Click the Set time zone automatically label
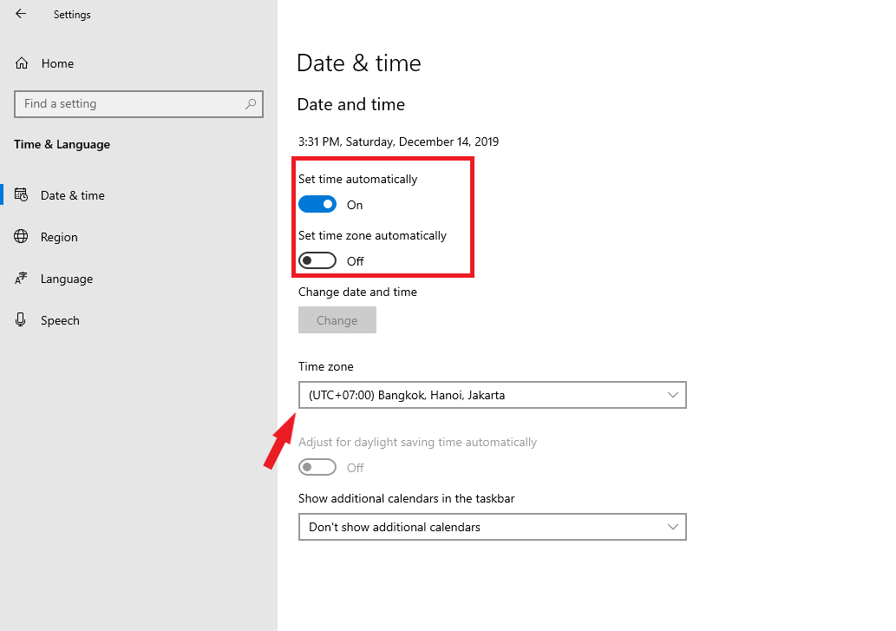Viewport: 896px width, 631px height. tap(372, 235)
